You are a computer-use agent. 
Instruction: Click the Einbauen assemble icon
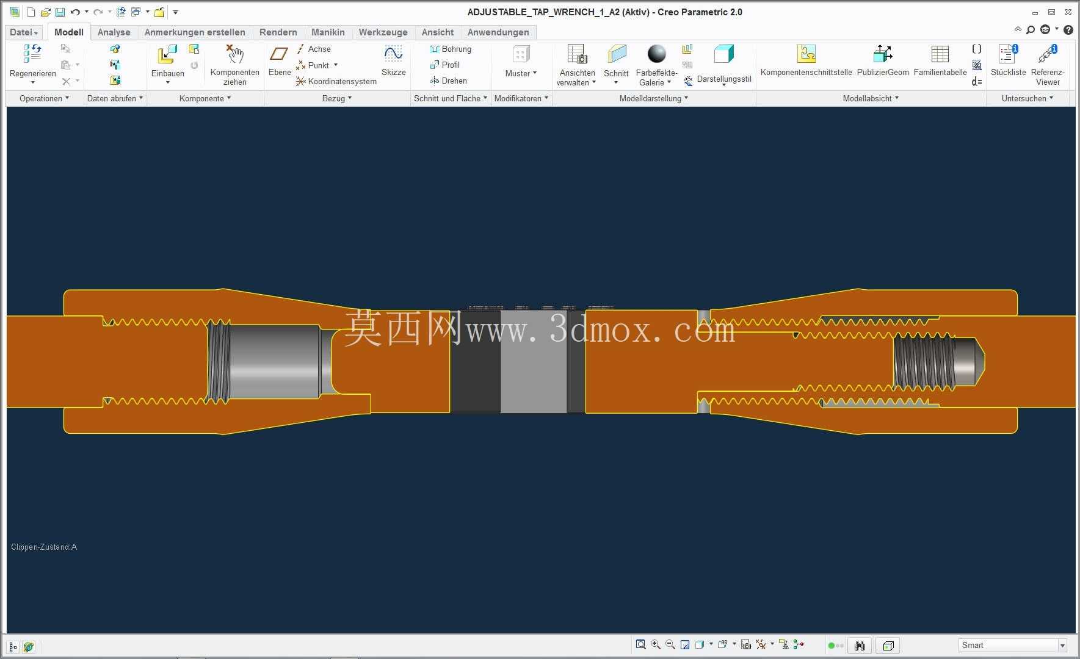pyautogui.click(x=167, y=54)
